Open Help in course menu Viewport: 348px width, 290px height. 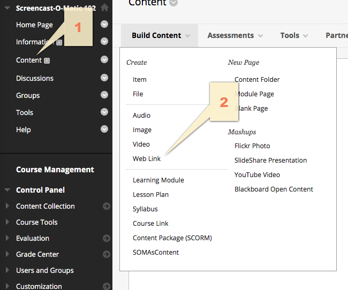coord(24,129)
